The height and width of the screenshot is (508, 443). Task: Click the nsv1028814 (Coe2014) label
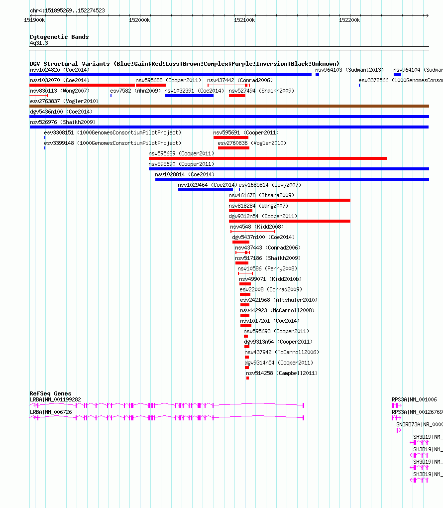pyautogui.click(x=185, y=174)
